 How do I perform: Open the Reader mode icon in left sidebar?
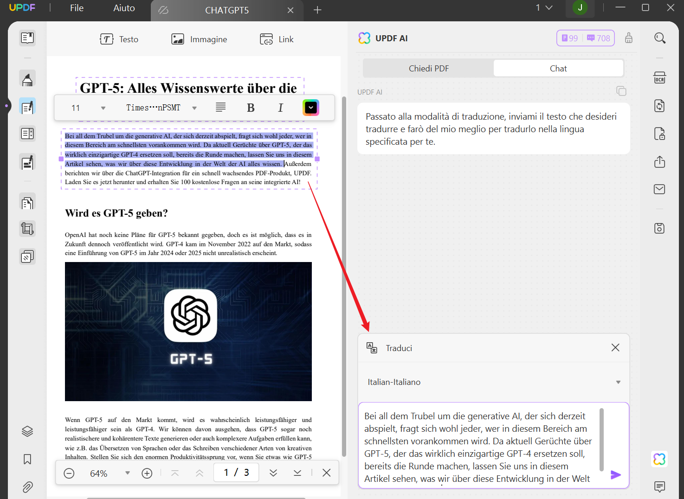pos(27,38)
